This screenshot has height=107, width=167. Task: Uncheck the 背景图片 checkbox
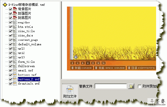pos(10,9)
